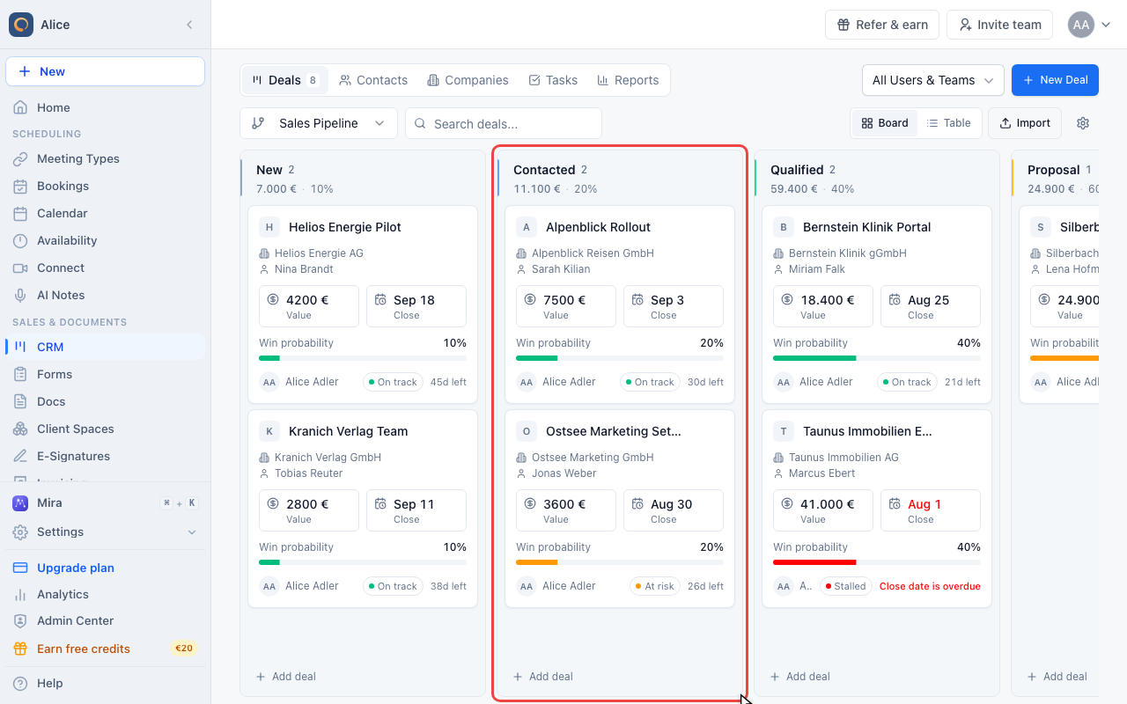1127x704 pixels.
Task: Click the At risk status badge
Action: [x=655, y=586]
